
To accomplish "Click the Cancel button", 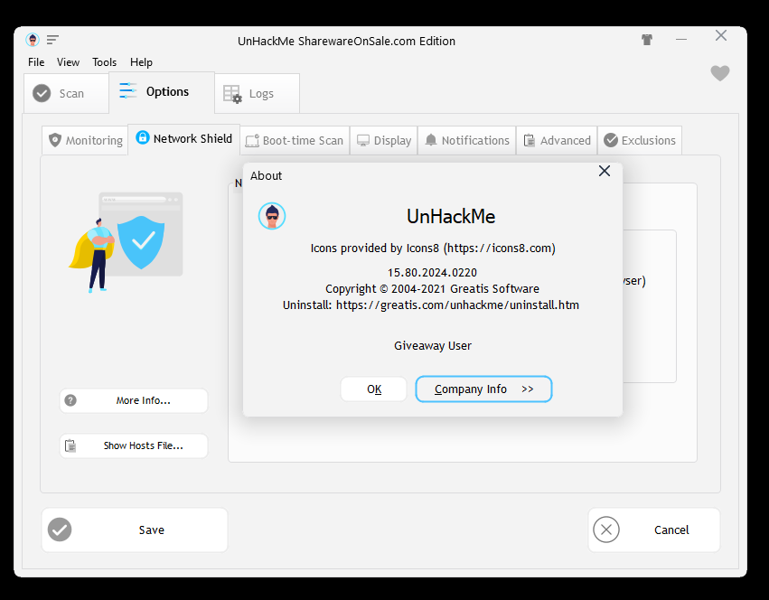I will tap(654, 530).
